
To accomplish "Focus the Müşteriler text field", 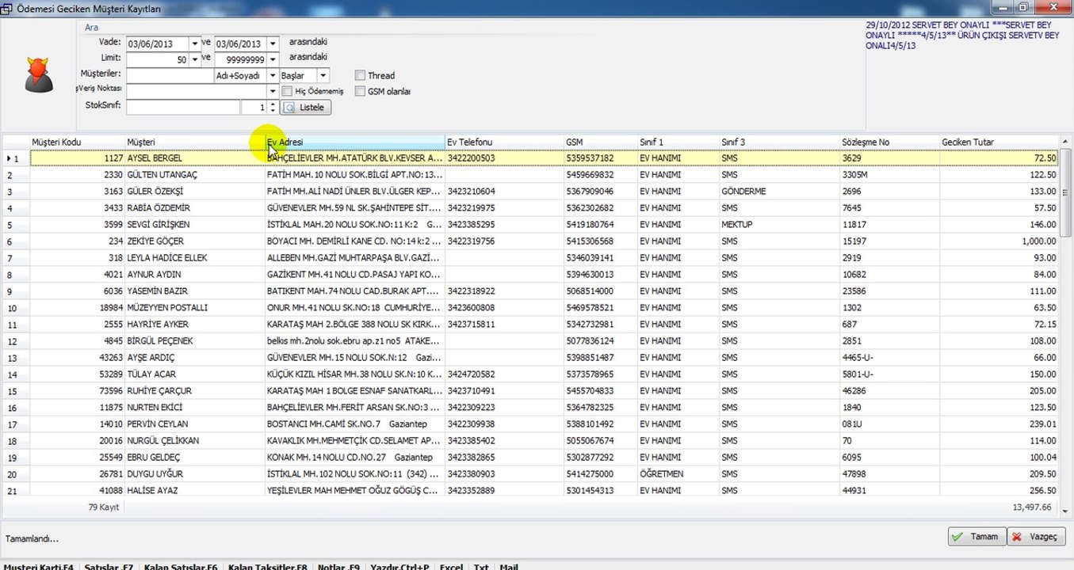I will [170, 75].
